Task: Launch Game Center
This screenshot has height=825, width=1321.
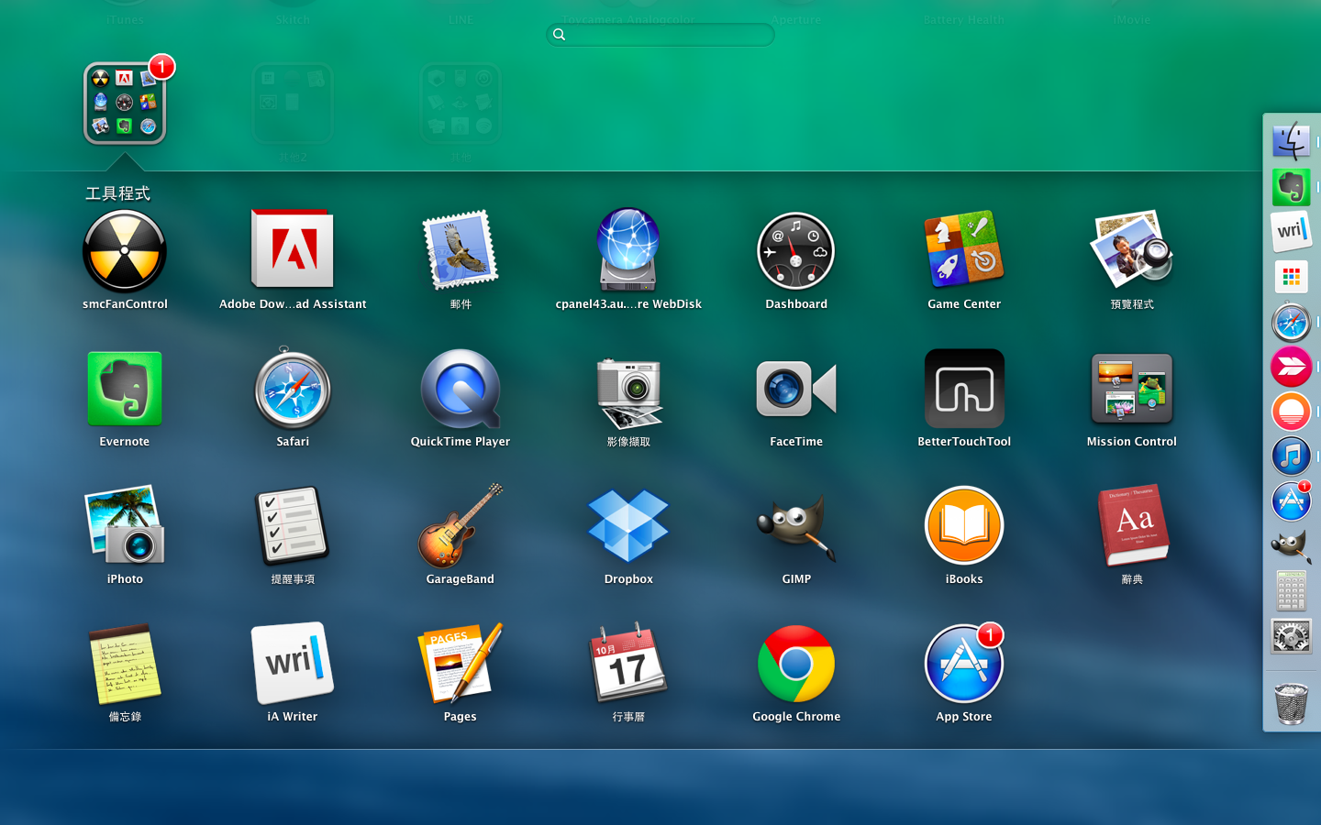Action: point(963,250)
